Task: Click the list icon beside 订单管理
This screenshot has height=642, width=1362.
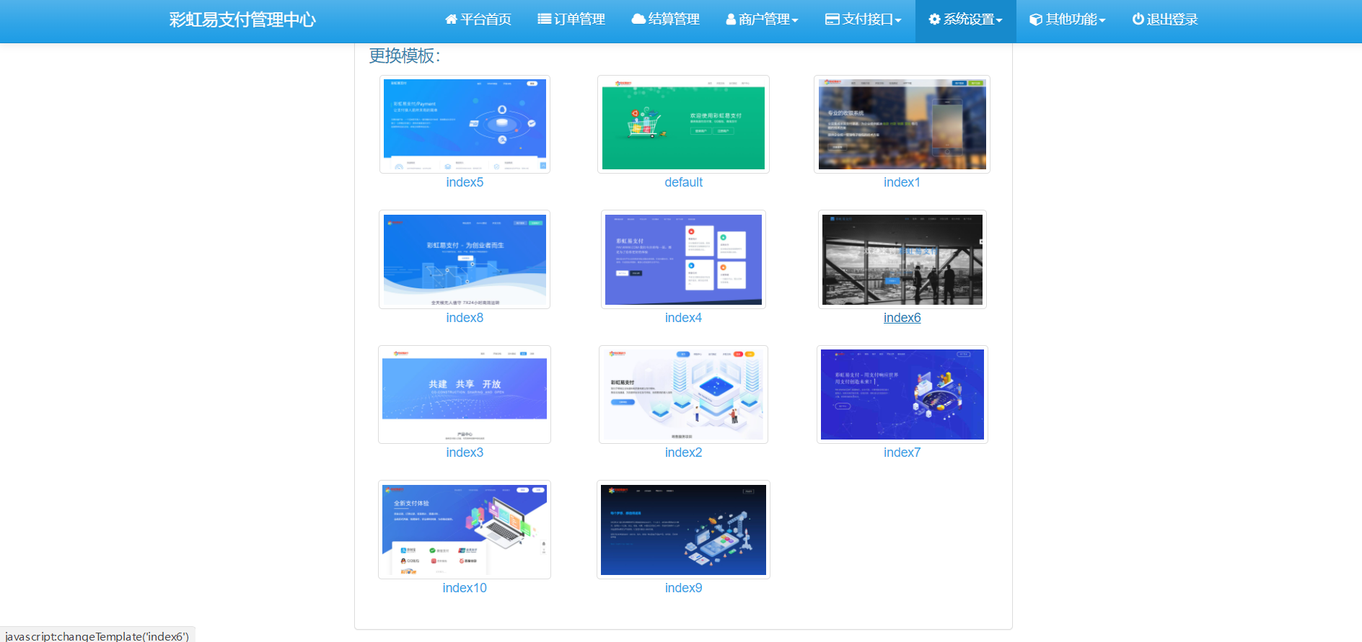Action: point(545,19)
